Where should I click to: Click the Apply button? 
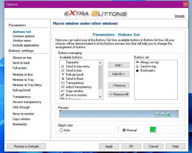point(109,146)
